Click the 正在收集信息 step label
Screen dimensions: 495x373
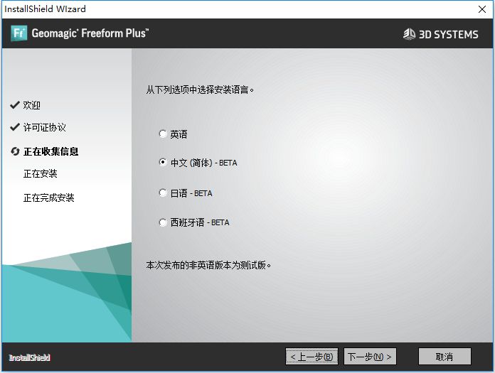[50, 151]
